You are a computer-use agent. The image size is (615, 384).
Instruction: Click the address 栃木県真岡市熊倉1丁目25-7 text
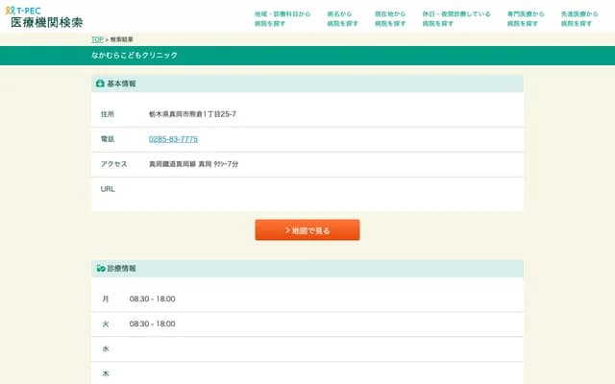(x=192, y=114)
